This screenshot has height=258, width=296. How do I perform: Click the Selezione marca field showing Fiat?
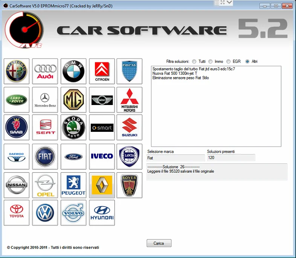[x=175, y=158]
